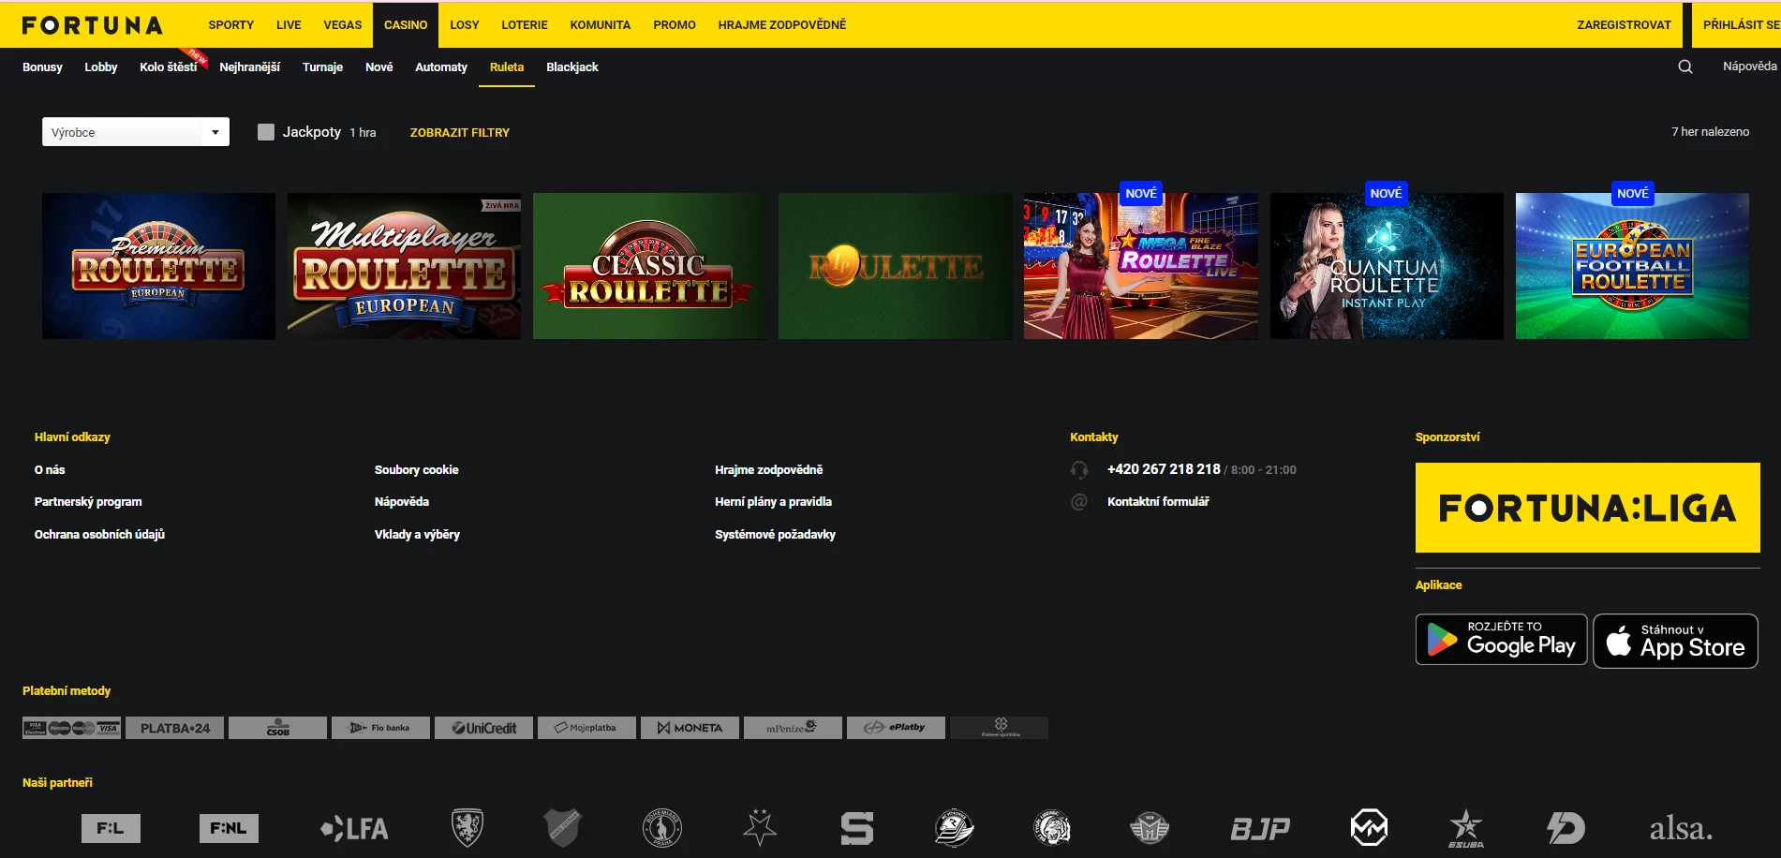Open the LIVE menu item

coord(289,25)
